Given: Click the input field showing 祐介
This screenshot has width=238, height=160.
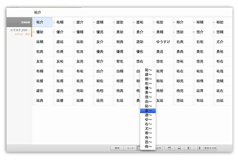Looking at the screenshot, I should [119, 12].
